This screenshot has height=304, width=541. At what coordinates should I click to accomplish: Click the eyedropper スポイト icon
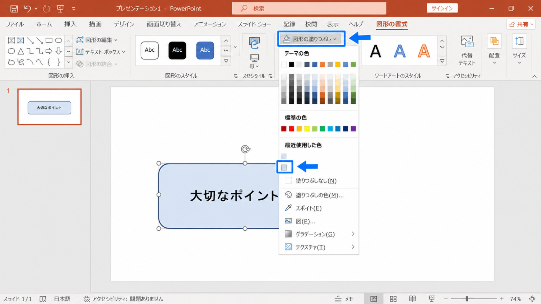288,208
